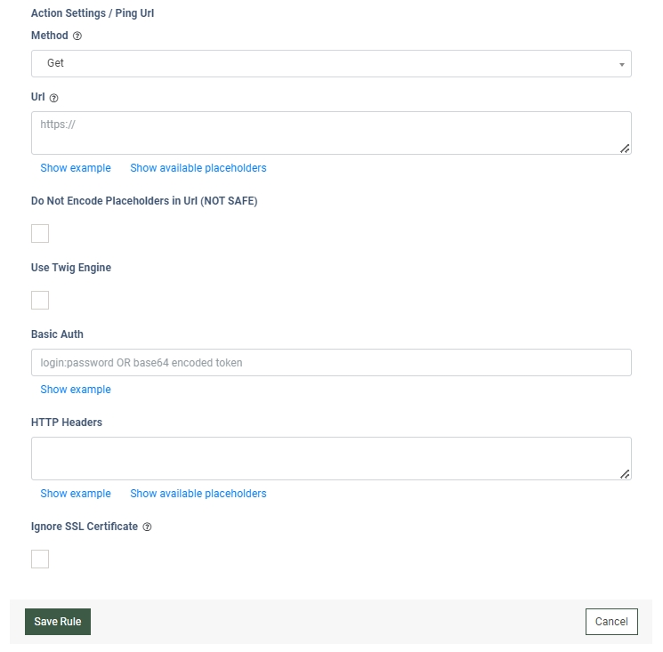Show example under Basic Auth
The height and width of the screenshot is (652, 663).
click(76, 390)
